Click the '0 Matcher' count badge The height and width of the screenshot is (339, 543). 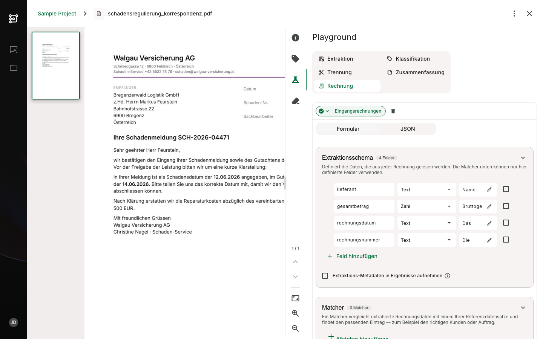359,308
